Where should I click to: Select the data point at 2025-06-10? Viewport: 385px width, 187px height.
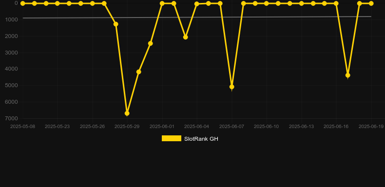click(x=267, y=3)
